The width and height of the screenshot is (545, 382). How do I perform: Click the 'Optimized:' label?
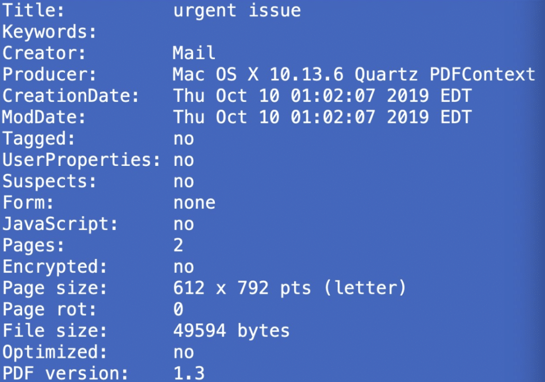[x=55, y=352]
